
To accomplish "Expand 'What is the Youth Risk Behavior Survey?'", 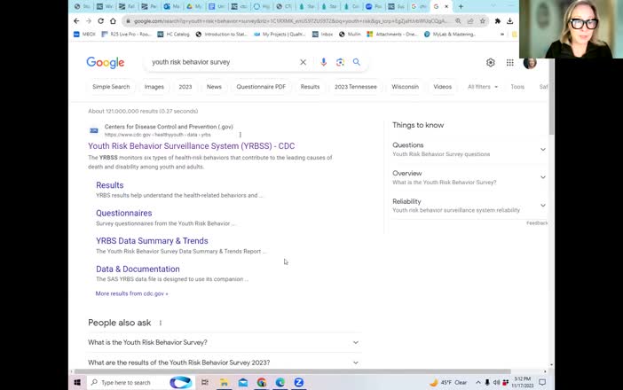I will (x=356, y=342).
